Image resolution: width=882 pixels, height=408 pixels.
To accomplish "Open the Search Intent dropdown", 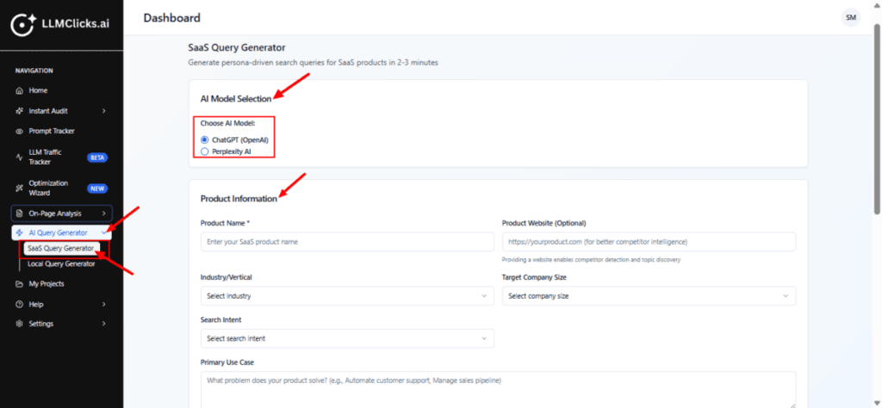I will tap(347, 339).
